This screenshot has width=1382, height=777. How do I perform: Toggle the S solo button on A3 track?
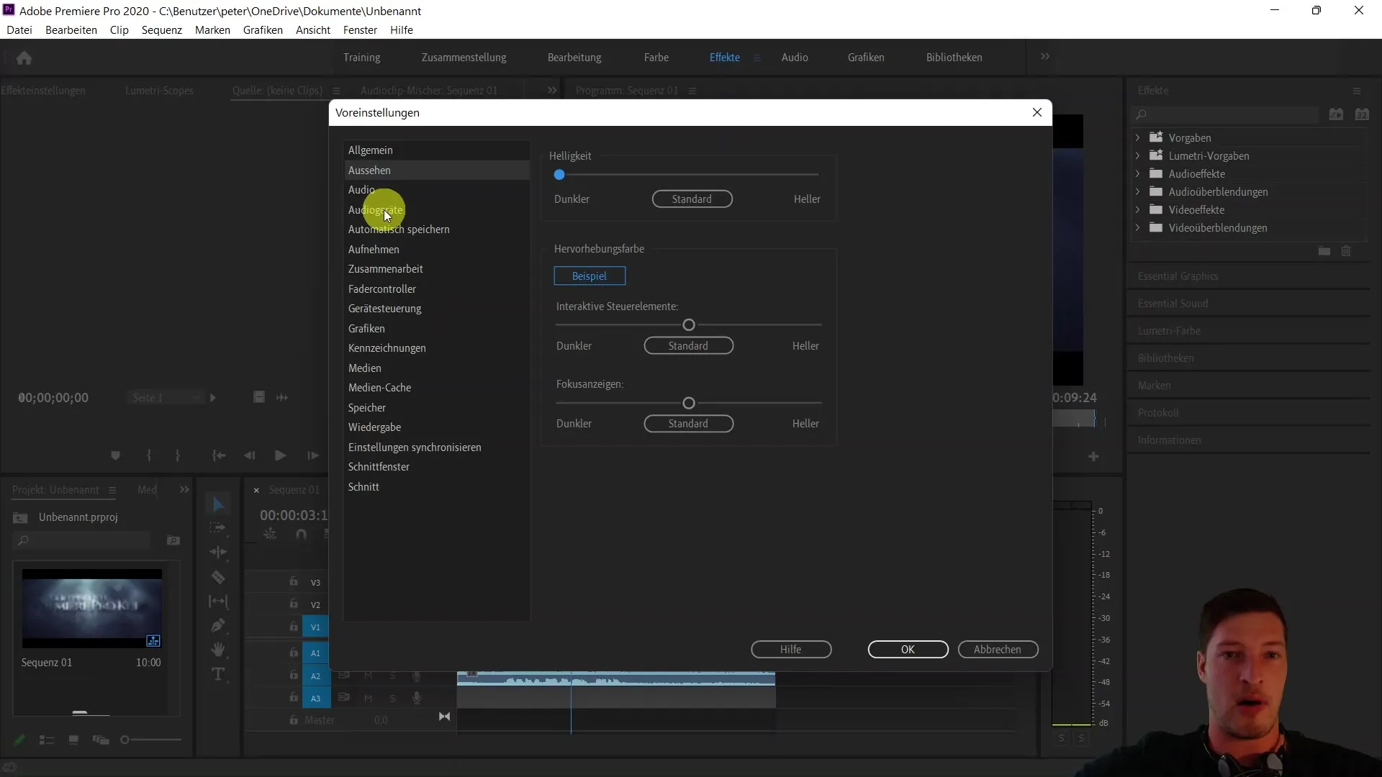392,699
